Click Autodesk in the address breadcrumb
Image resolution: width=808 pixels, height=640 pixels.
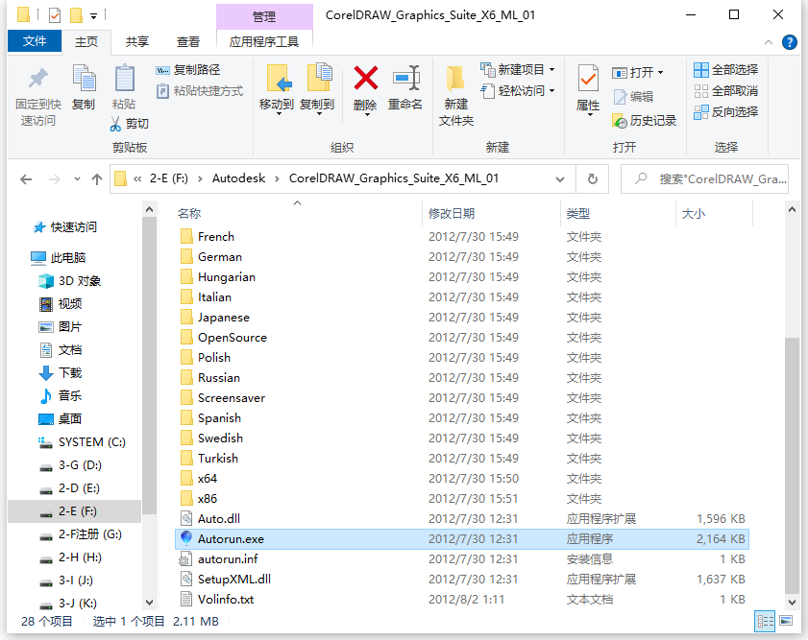[238, 178]
